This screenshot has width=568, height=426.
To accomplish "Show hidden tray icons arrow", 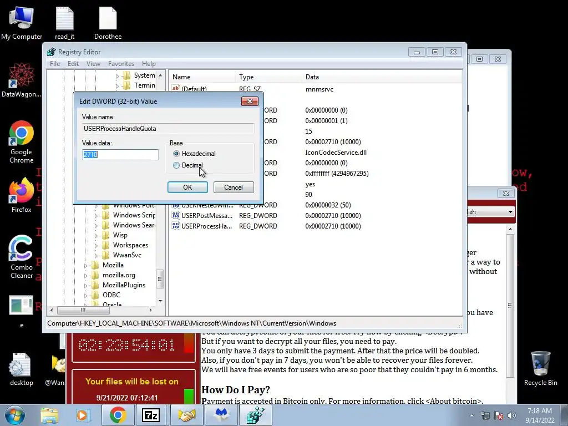I will pos(471,416).
